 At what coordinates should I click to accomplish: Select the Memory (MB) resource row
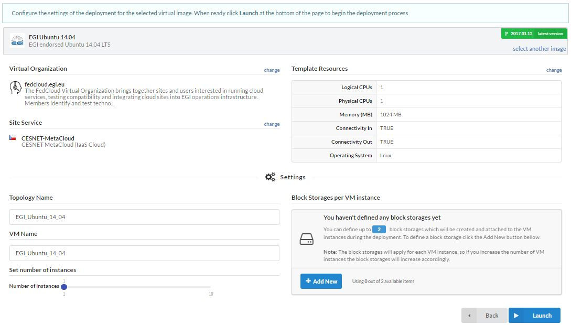pyautogui.click(x=426, y=115)
